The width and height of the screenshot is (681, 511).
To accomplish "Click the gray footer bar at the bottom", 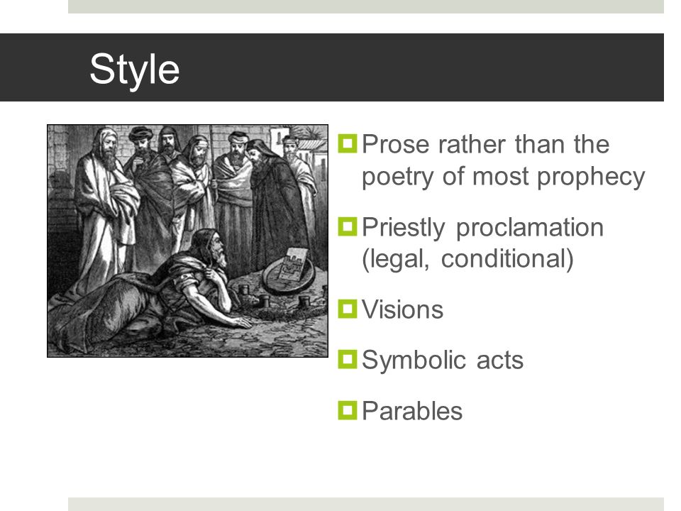I will pos(366,504).
